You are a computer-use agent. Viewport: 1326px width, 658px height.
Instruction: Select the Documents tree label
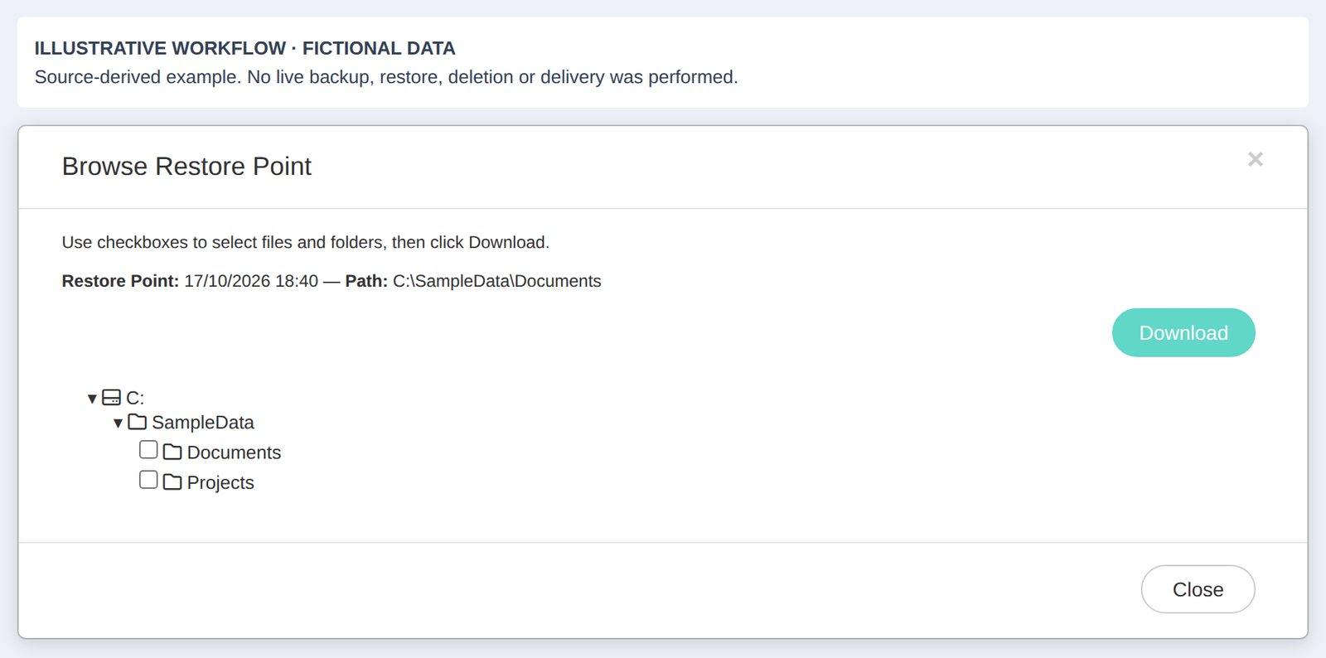pos(234,452)
